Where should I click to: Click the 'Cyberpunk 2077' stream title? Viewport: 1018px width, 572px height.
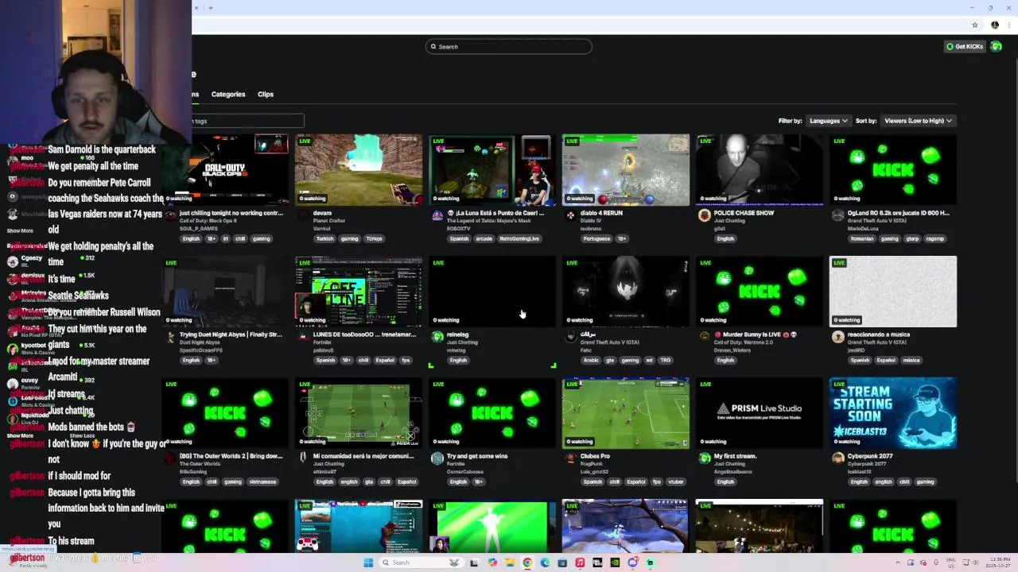tap(870, 456)
